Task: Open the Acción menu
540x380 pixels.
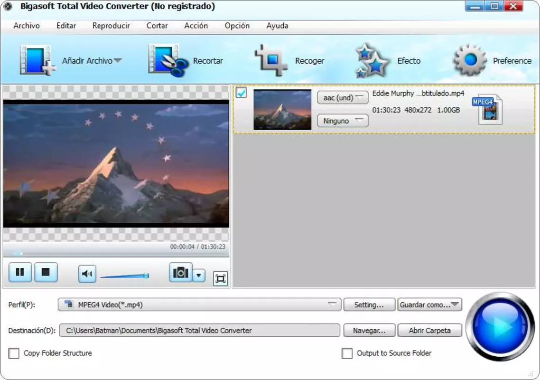Action: tap(196, 26)
